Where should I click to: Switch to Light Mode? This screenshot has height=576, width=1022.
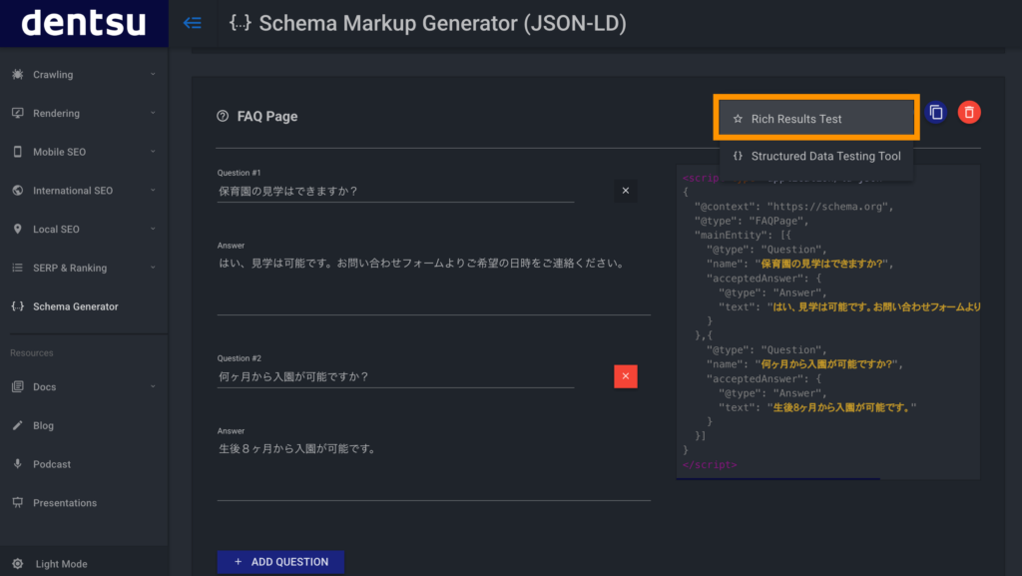pyautogui.click(x=84, y=564)
